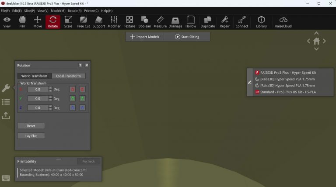Click the green Y-axis rotate button
336x187 pixels.
[73, 98]
